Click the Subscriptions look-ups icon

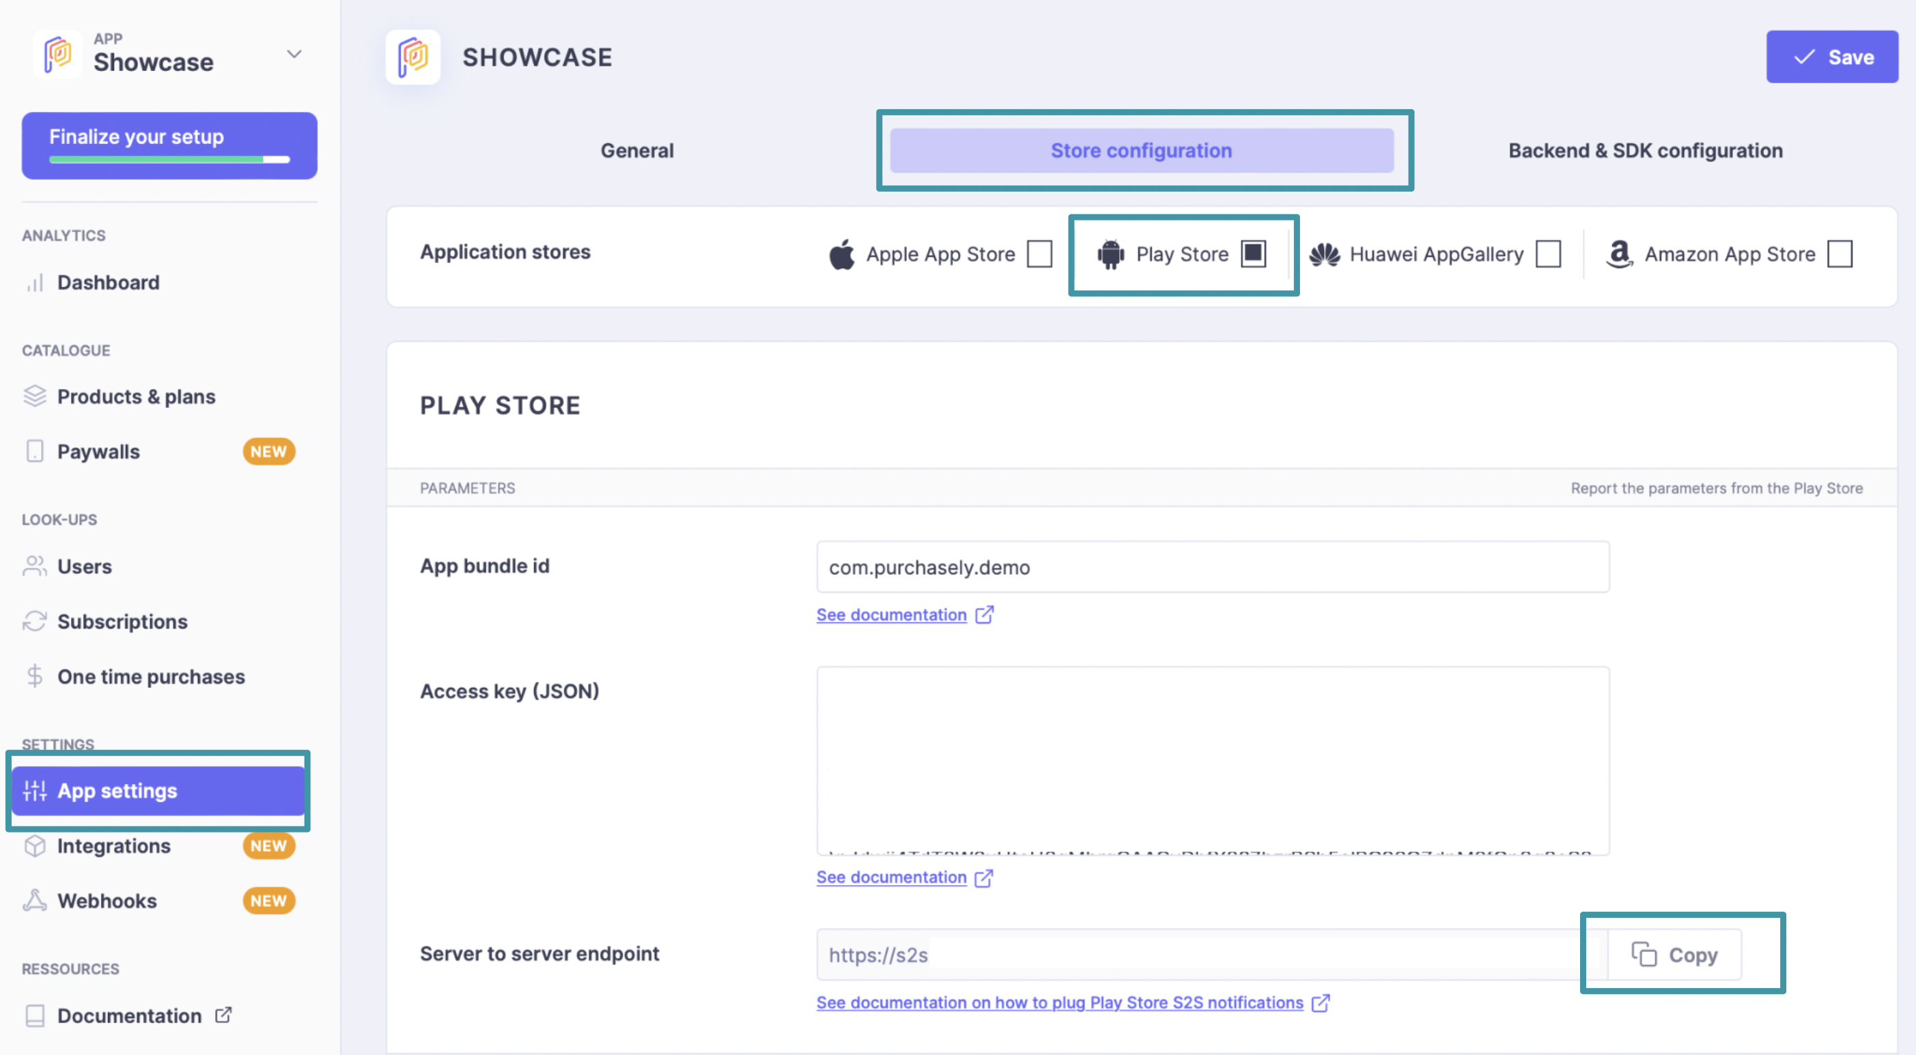click(35, 621)
